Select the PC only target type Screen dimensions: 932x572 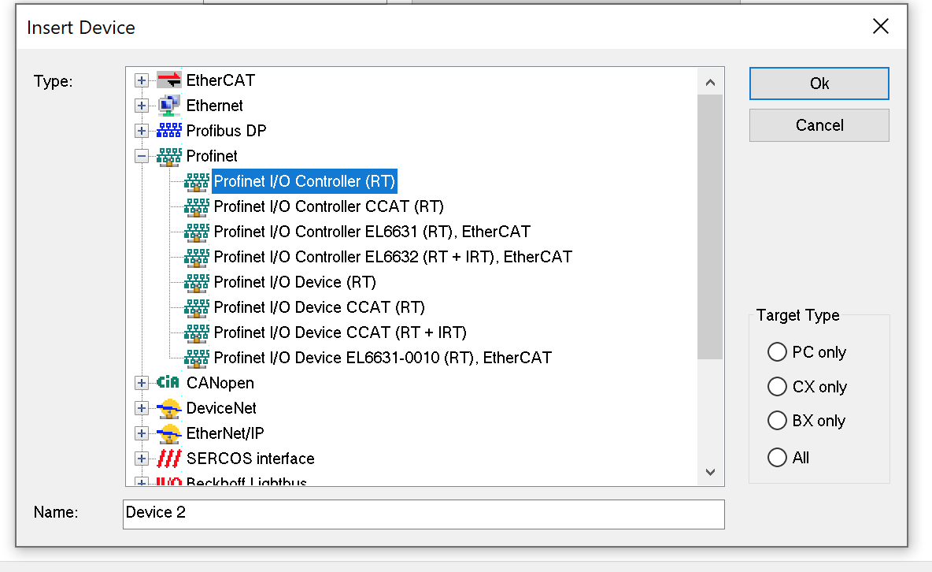click(777, 351)
